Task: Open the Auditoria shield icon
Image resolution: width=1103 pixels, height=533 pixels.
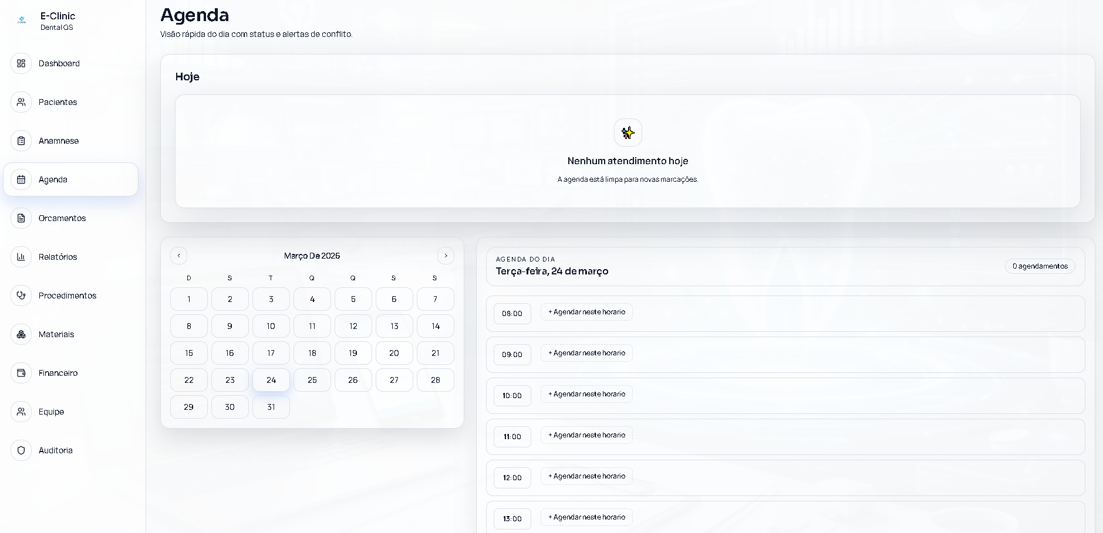Action: pyautogui.click(x=21, y=450)
